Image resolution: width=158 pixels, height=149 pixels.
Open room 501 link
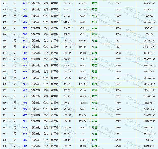(x=25, y=47)
